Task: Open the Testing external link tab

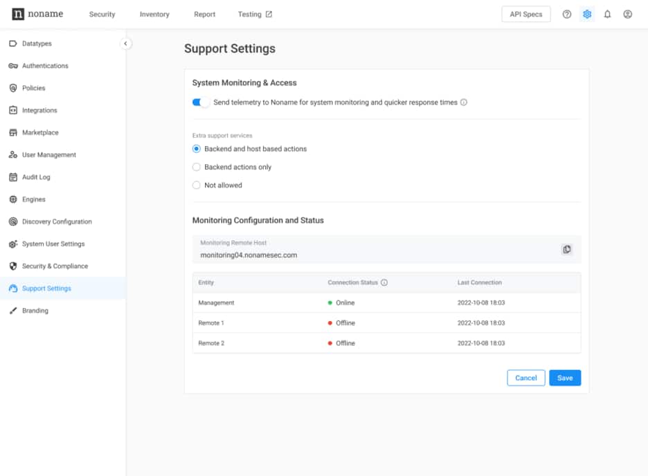Action: pyautogui.click(x=255, y=15)
